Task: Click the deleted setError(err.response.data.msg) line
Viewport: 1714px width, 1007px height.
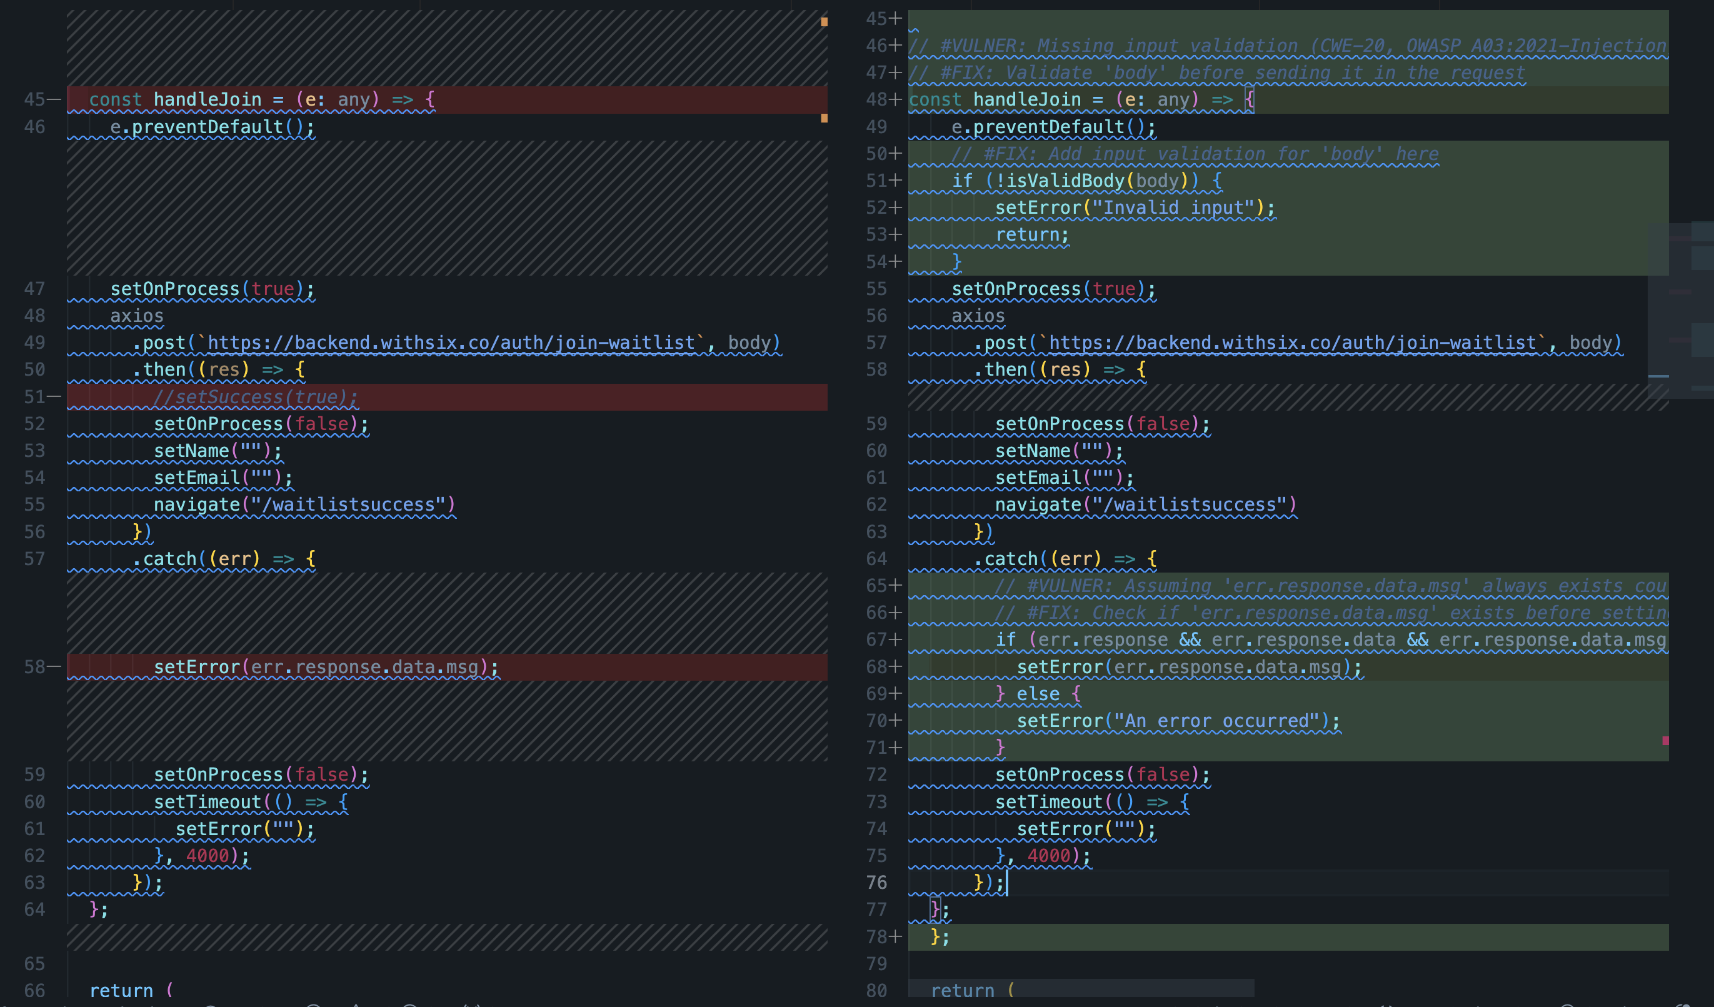Action: [325, 666]
